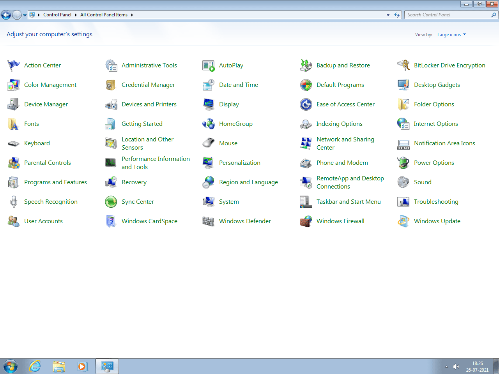
Task: Click the Windows Update icon
Action: pyautogui.click(x=403, y=221)
